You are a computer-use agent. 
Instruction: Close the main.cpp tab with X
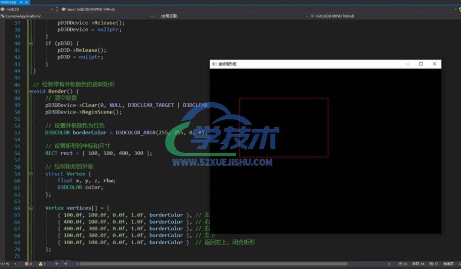26,2
